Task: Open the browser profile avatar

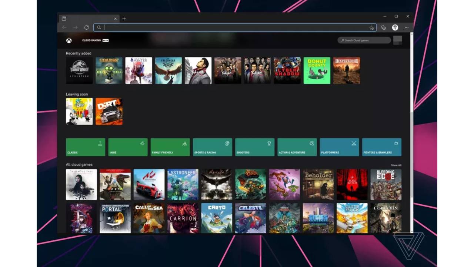Action: tap(395, 27)
